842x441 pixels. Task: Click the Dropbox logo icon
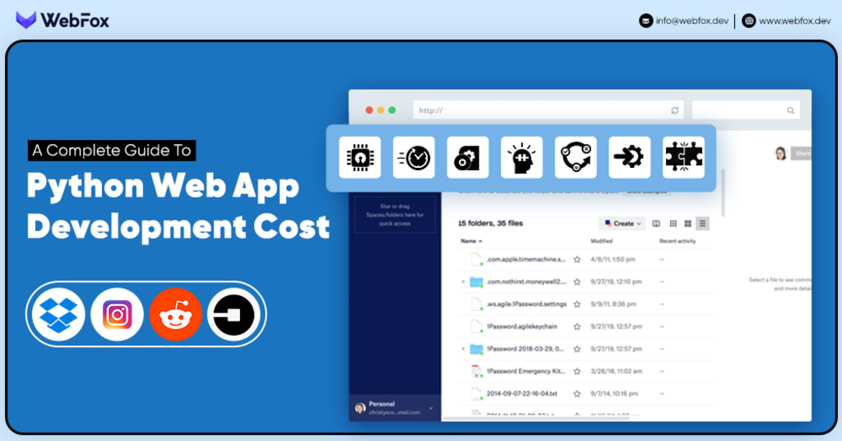[x=58, y=314]
